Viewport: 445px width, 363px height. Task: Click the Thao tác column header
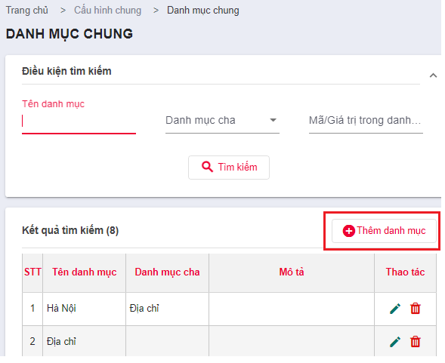405,272
